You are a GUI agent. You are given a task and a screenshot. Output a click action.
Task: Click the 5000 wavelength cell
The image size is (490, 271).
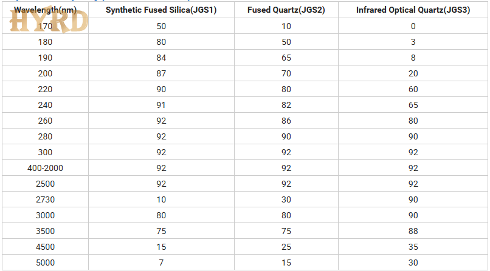(x=45, y=263)
